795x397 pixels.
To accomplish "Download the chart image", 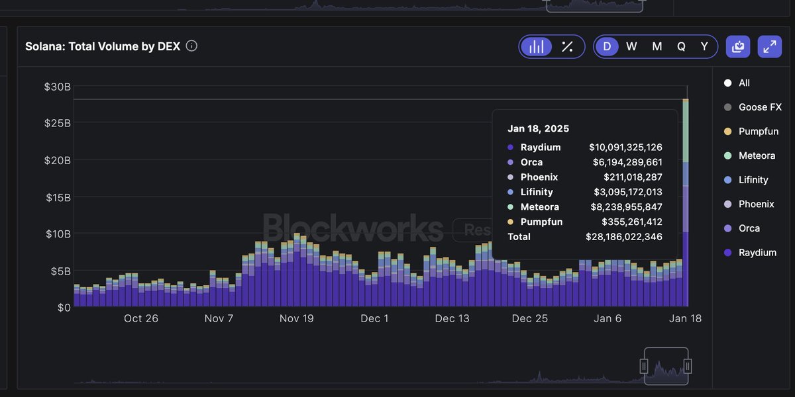I will 738,46.
